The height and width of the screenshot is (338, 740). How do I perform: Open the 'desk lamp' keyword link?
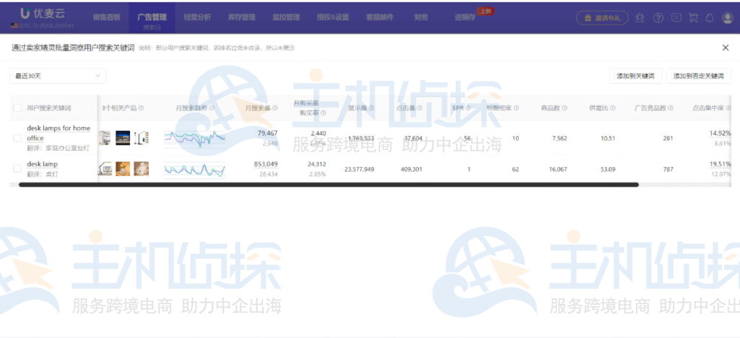(43, 164)
